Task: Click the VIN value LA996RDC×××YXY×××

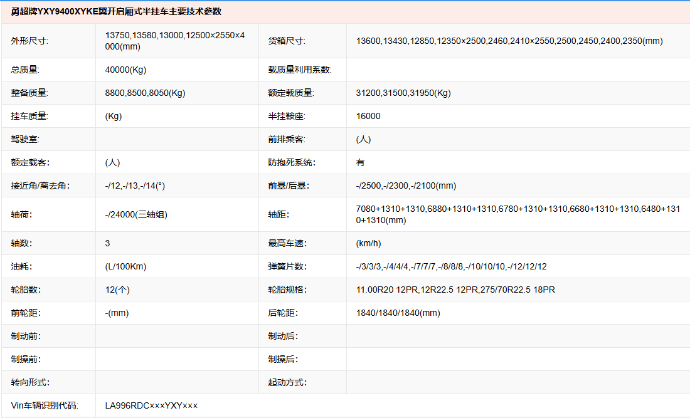Action: click(x=151, y=405)
